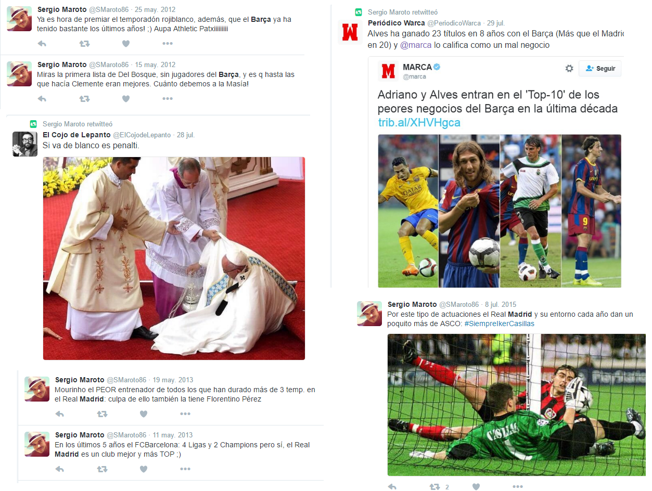Image resolution: width=652 pixels, height=491 pixels.
Task: Retweet the Casillas photo tweet
Action: pyautogui.click(x=434, y=487)
